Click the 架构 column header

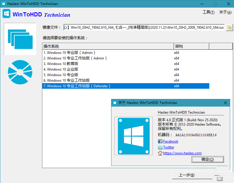191,46
